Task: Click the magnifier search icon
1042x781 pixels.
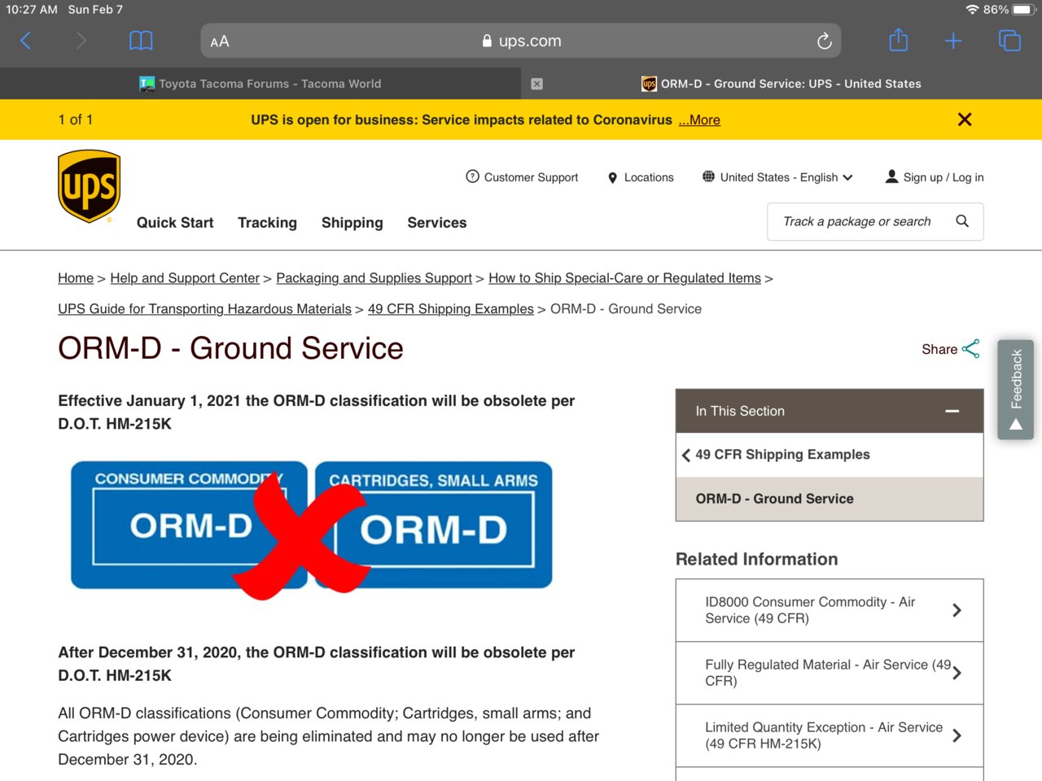Action: coord(962,221)
